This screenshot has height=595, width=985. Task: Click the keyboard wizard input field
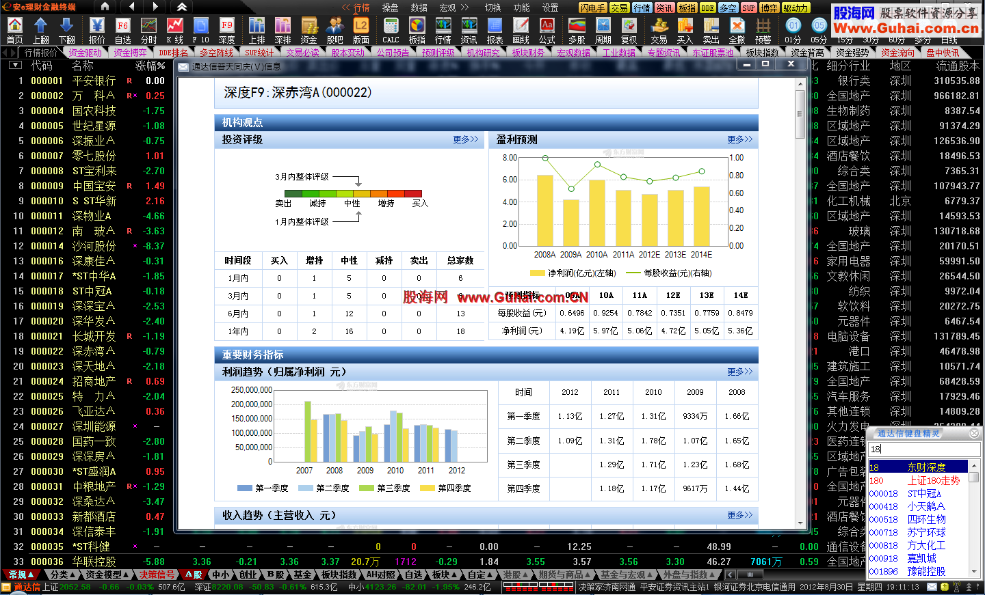[924, 449]
